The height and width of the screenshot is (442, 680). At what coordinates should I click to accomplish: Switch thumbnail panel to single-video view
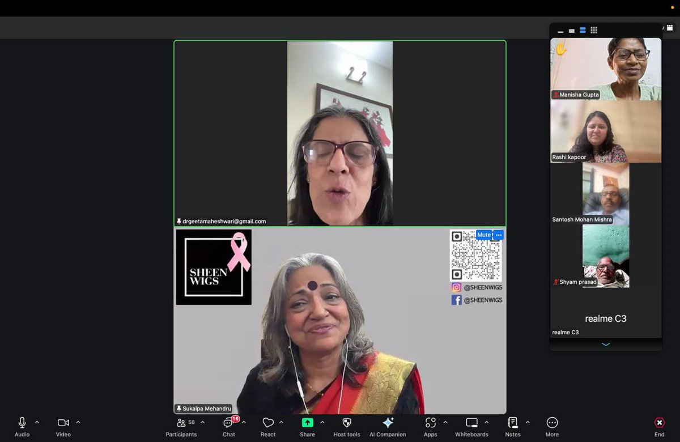point(572,31)
